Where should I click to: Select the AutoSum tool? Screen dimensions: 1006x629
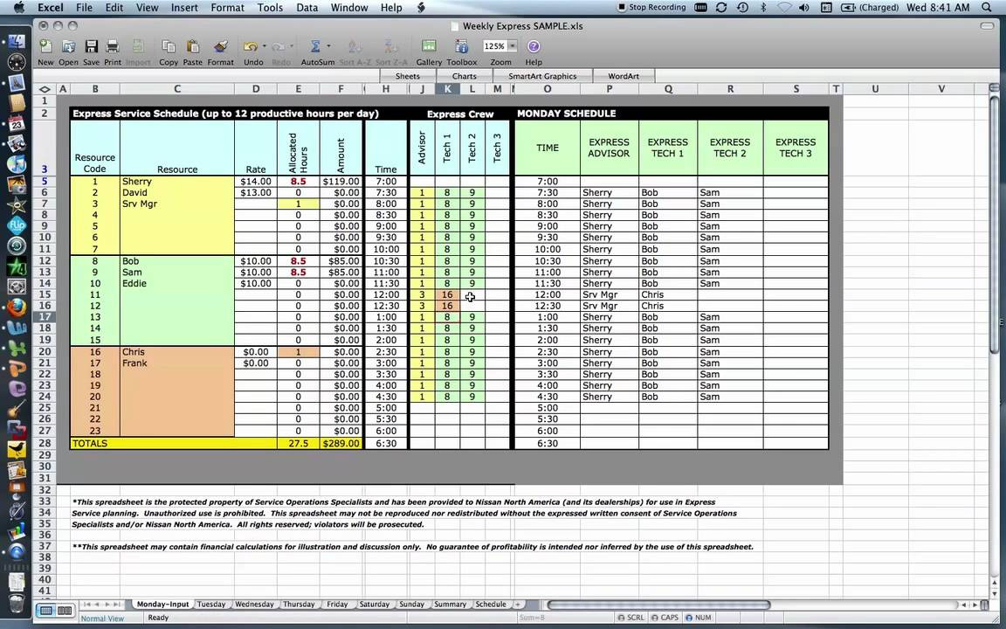point(314,46)
